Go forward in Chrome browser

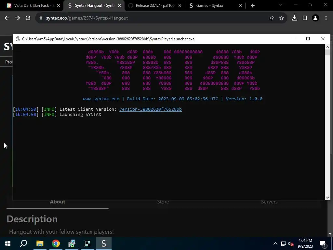(18, 18)
